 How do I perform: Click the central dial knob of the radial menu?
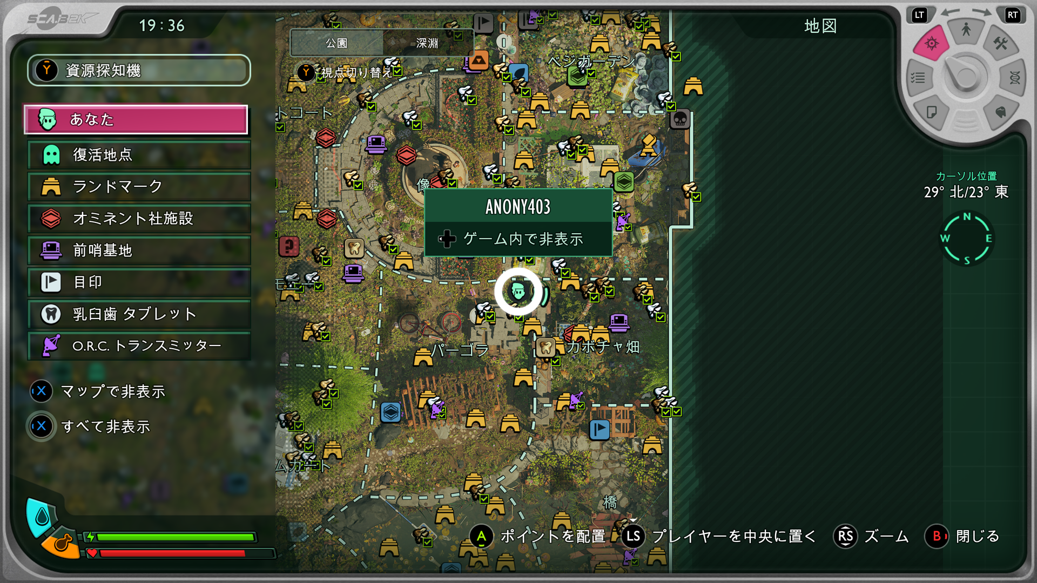(x=966, y=78)
